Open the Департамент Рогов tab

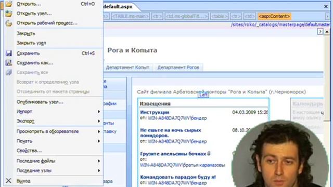point(178,68)
